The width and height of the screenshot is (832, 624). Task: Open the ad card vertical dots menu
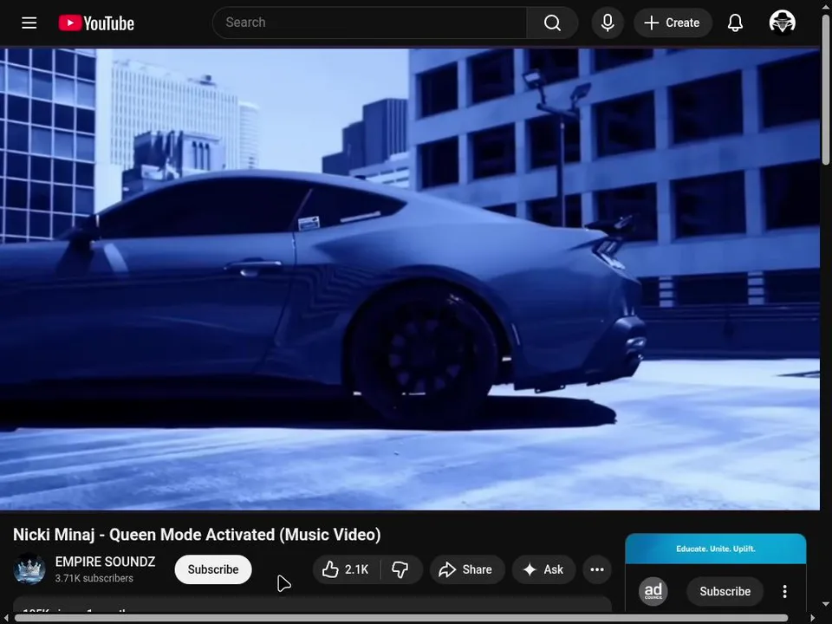coord(785,591)
